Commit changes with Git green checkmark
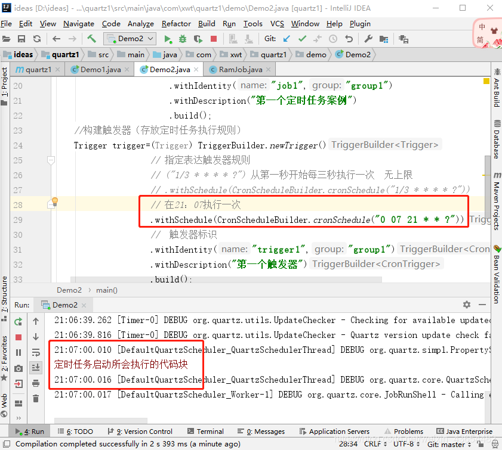Screen dimensions: 502x450 click(302, 39)
